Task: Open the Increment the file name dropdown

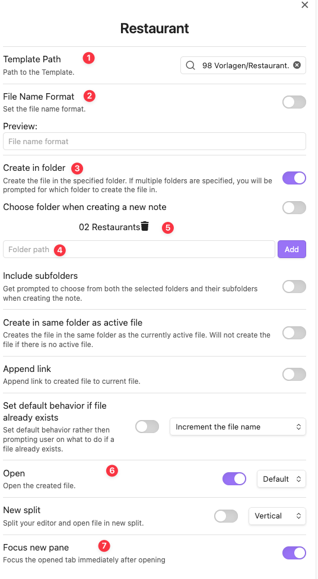Action: (x=238, y=427)
